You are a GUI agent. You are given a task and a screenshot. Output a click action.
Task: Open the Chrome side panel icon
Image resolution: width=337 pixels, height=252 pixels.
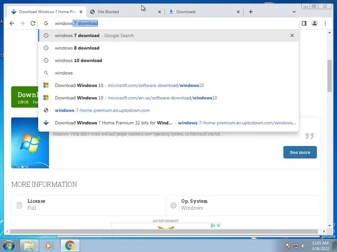click(304, 23)
